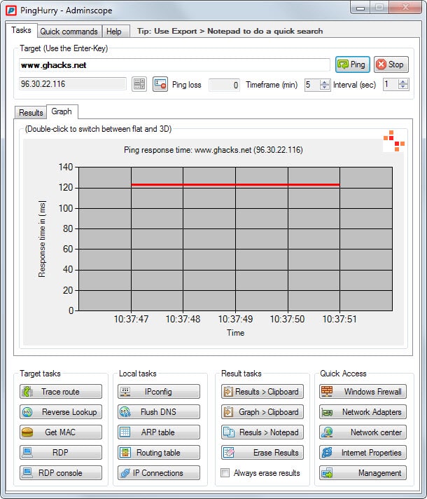Open Network Adapters
Screen dimensions: 427x499
pos(363,412)
